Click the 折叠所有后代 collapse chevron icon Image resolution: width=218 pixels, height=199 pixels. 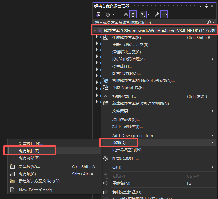pyautogui.click(x=106, y=96)
